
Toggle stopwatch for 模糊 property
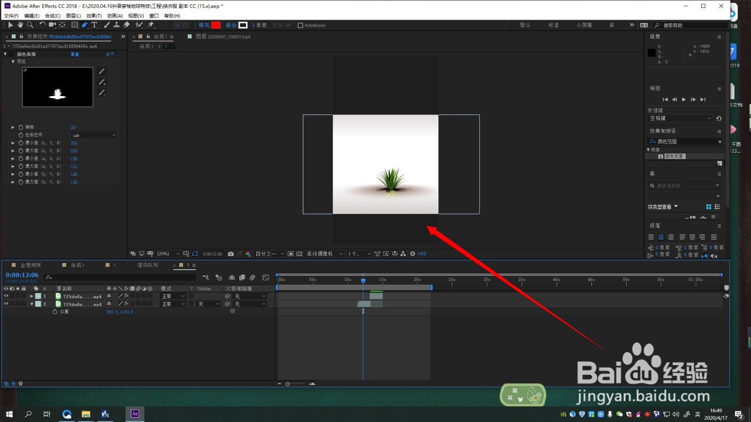[x=21, y=127]
